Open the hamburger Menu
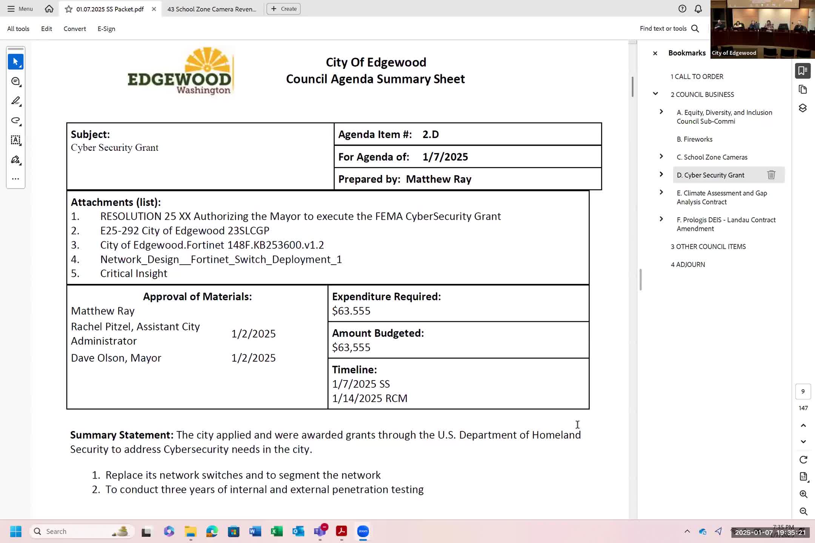Image resolution: width=815 pixels, height=543 pixels. point(20,9)
